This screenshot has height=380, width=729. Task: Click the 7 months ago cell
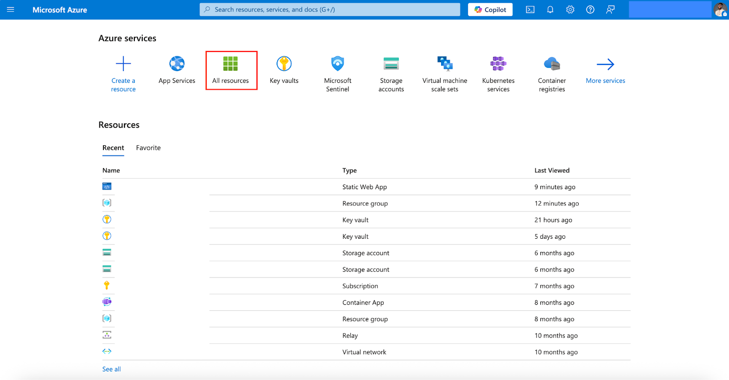554,286
